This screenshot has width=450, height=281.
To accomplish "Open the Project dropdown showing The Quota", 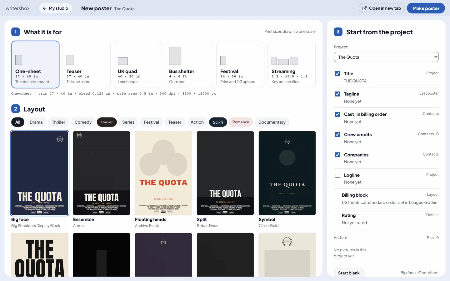I will tap(386, 57).
